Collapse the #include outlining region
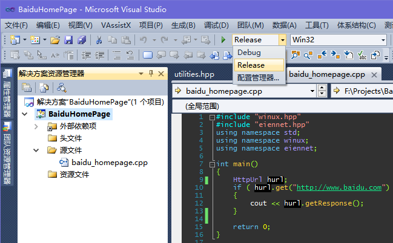The width and height of the screenshot is (393, 243). pyautogui.click(x=212, y=117)
